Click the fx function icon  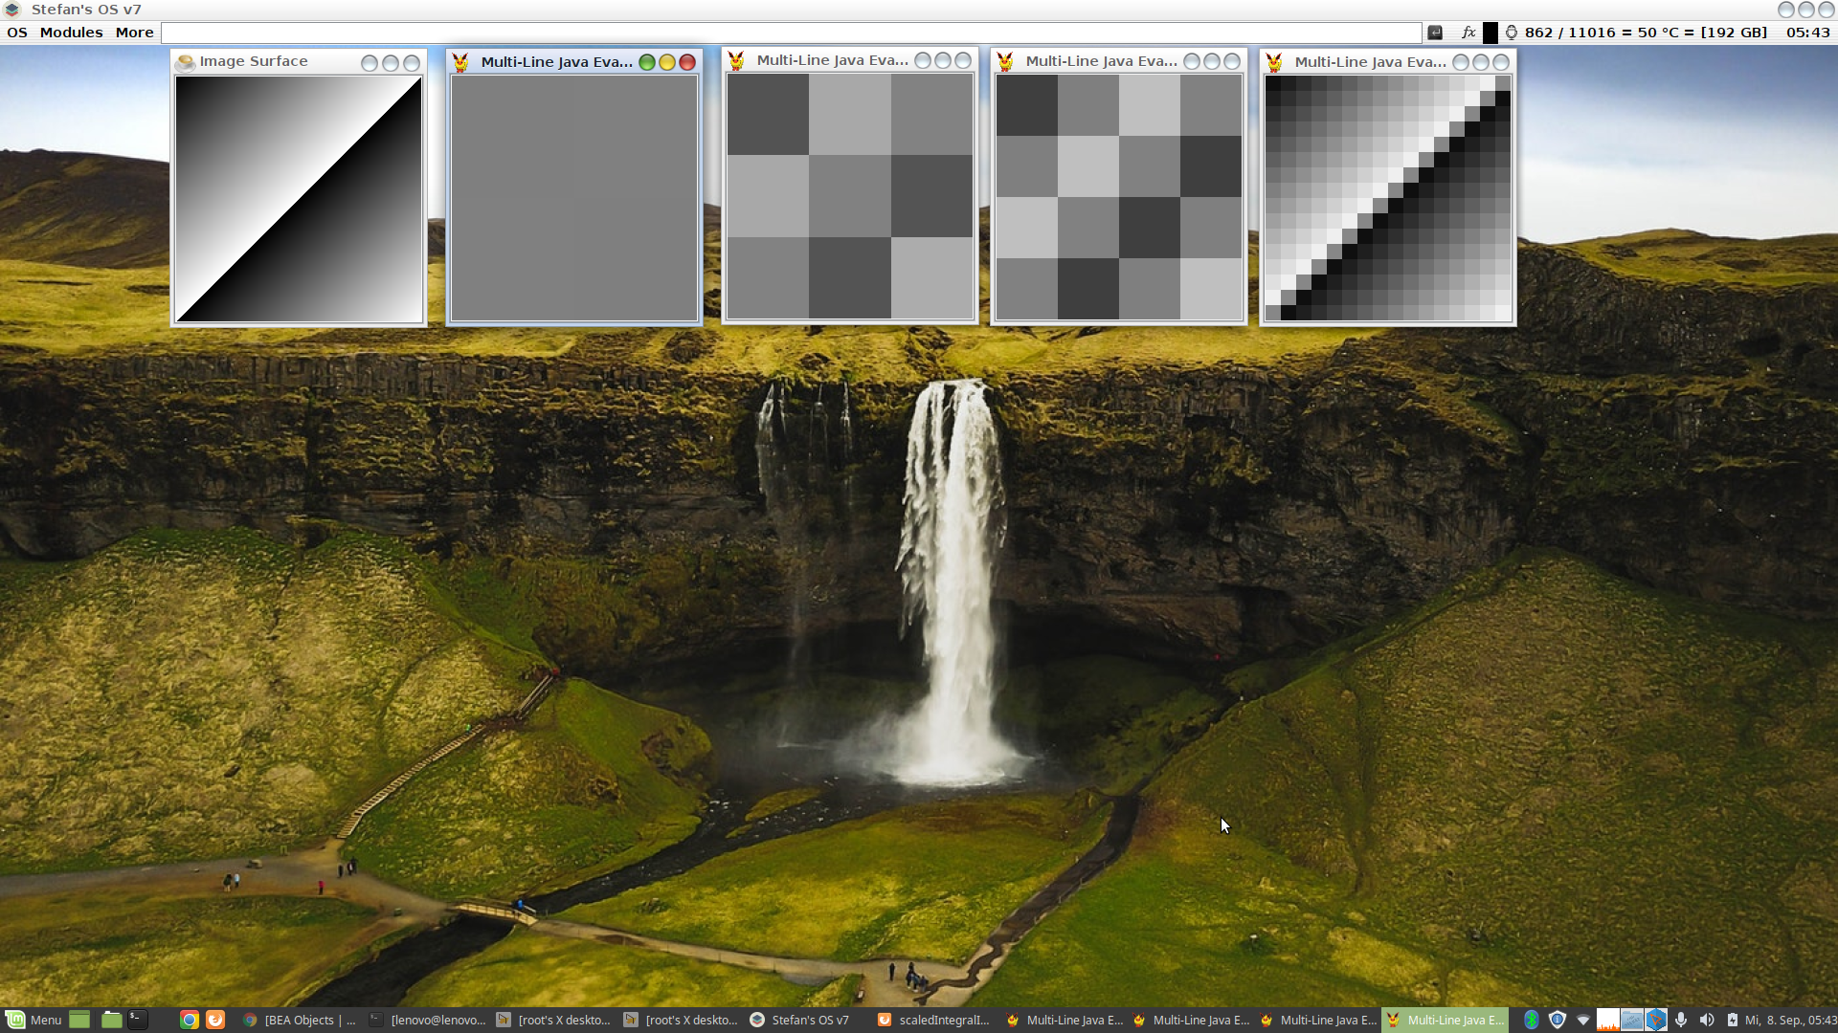pyautogui.click(x=1468, y=33)
